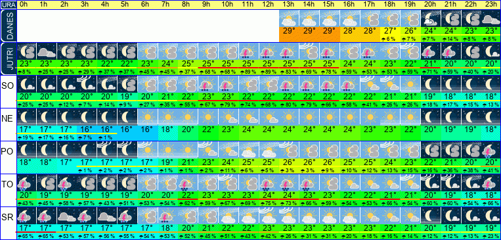Select the PO 23h night storm icon
The height and width of the screenshot is (240, 501).
(491, 150)
